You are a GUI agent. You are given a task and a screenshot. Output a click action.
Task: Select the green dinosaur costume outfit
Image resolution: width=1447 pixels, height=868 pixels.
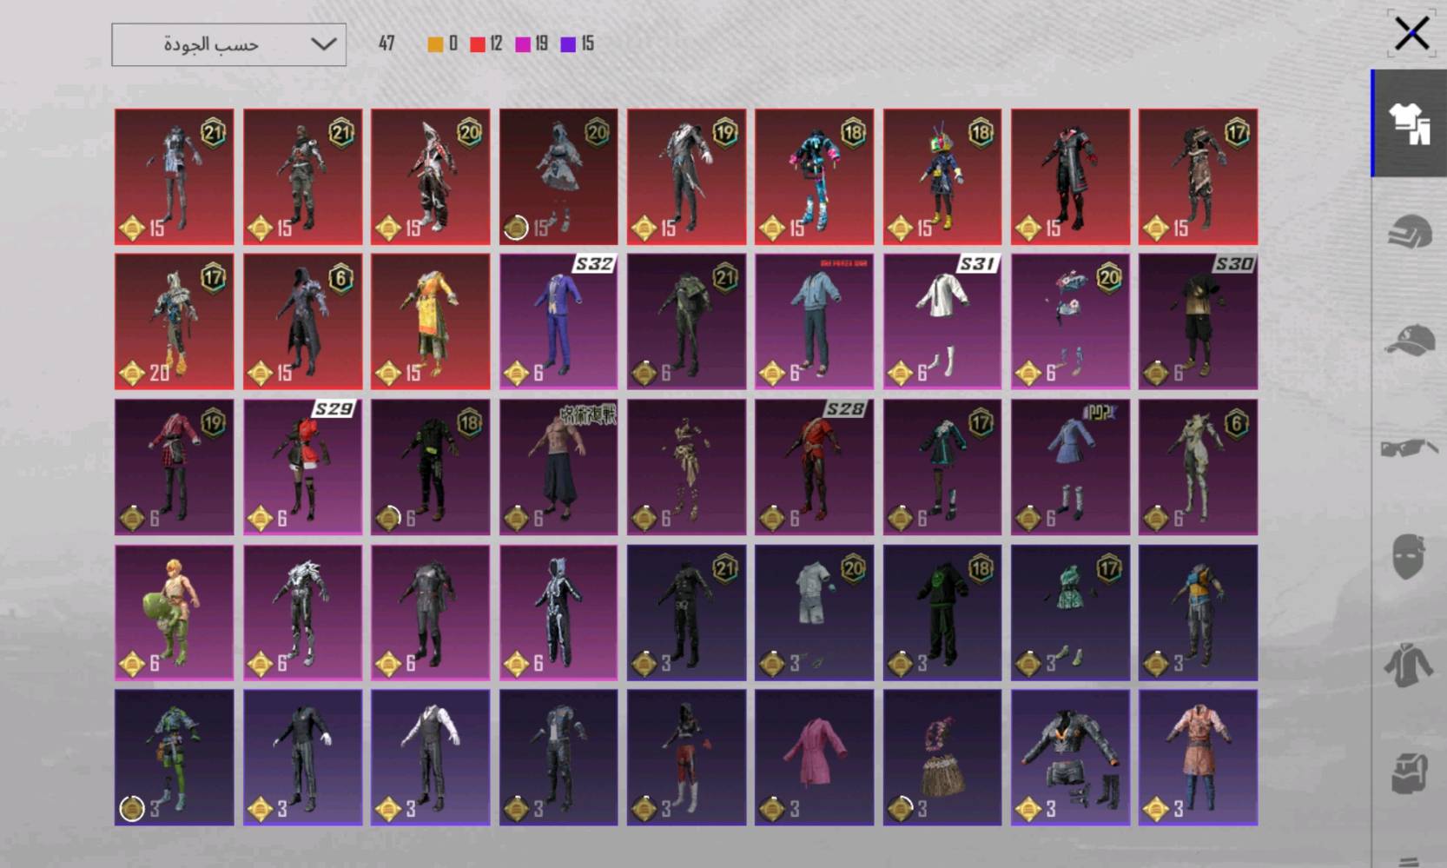point(174,613)
